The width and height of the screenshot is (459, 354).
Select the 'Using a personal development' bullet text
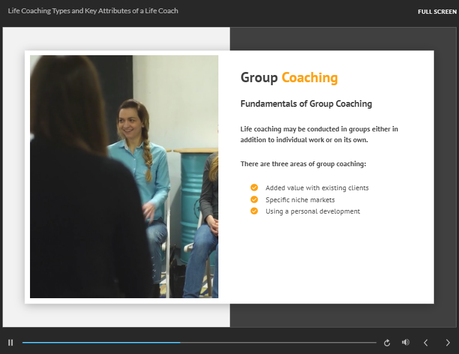click(313, 211)
